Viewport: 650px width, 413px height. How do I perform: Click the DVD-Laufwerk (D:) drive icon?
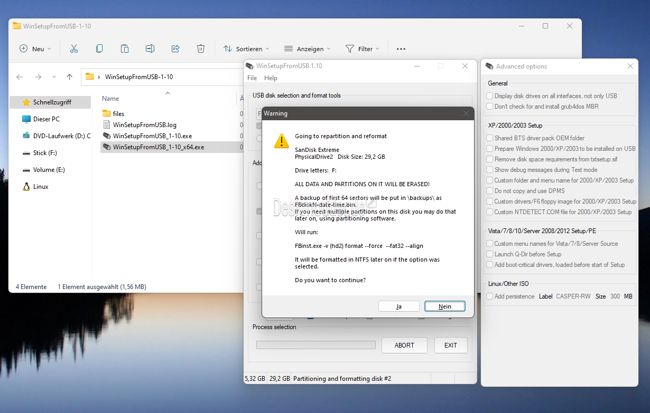[x=26, y=136]
